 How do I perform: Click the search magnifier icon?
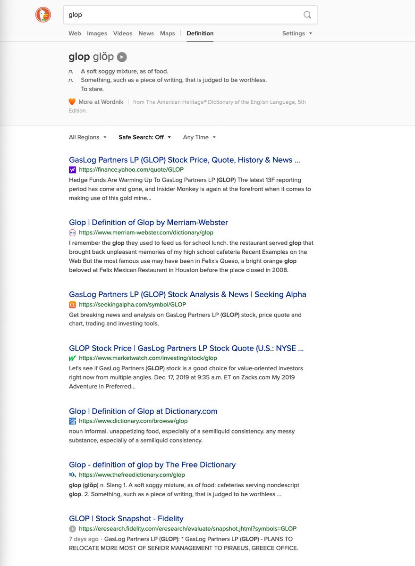point(307,15)
